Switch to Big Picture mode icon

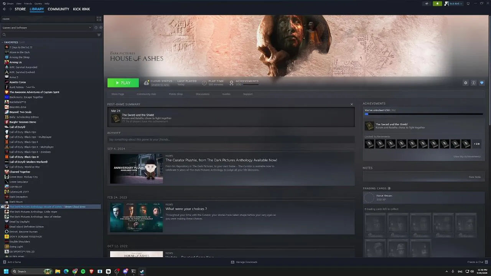coord(468,3)
